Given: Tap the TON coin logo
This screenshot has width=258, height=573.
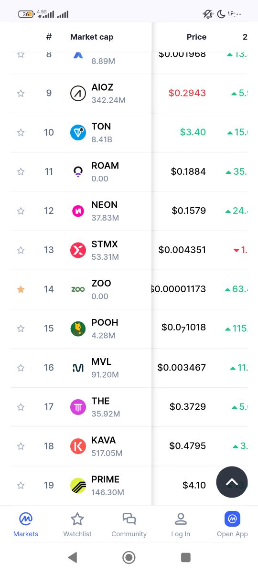Looking at the screenshot, I should [x=78, y=133].
